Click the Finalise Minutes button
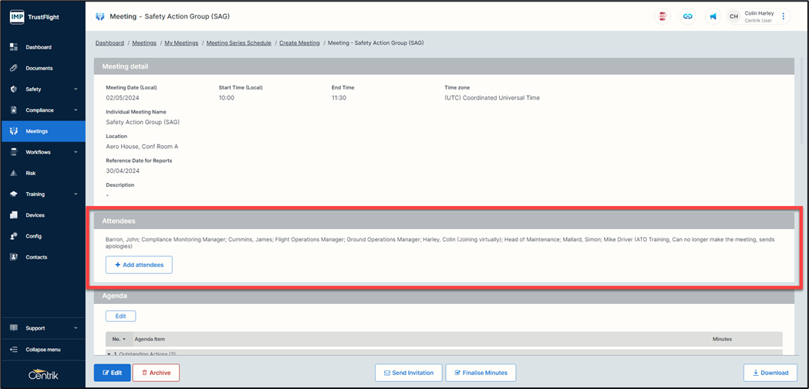 click(480, 373)
